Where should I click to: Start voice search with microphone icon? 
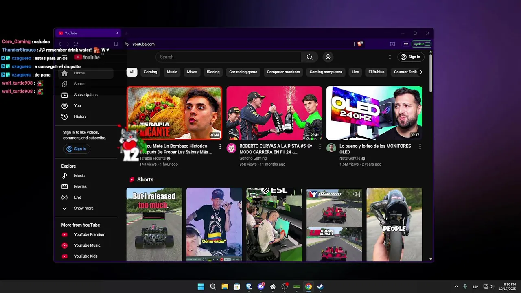click(328, 57)
